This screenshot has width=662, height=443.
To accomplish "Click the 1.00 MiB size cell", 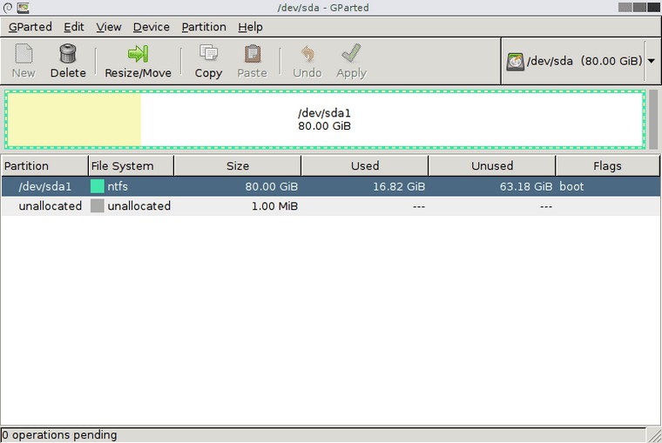I will click(x=274, y=206).
